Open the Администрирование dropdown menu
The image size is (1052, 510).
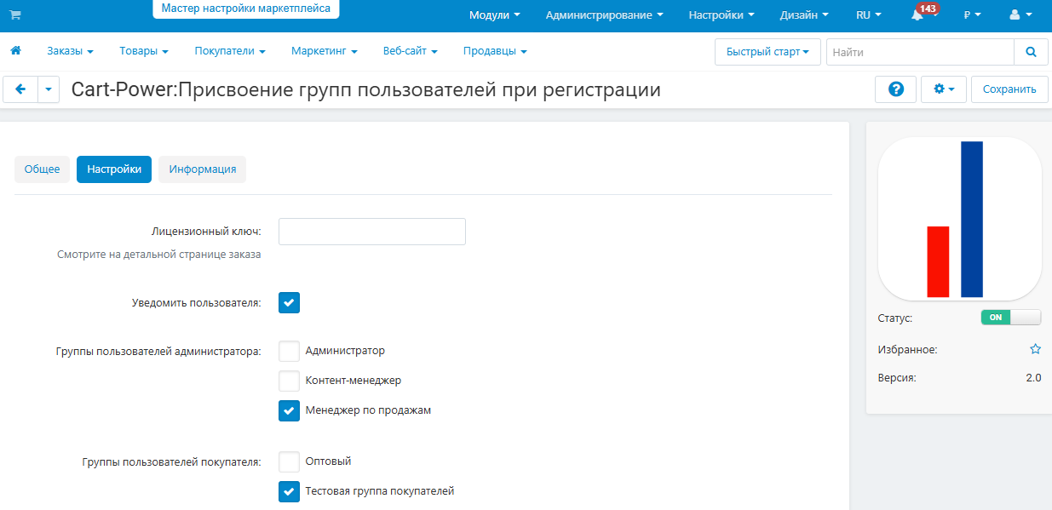click(605, 15)
